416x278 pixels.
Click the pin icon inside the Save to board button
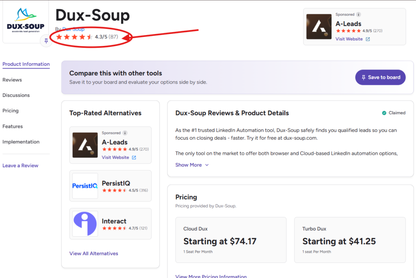[x=364, y=77]
